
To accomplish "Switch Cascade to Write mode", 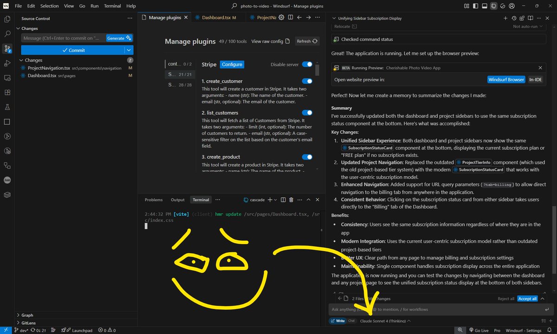I will (x=337, y=321).
